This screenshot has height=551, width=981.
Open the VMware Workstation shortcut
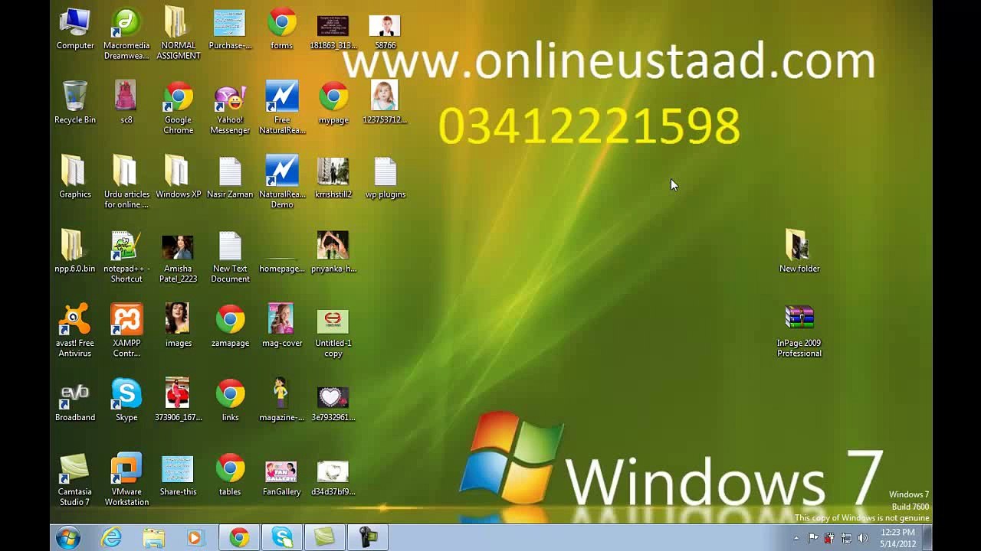[126, 480]
